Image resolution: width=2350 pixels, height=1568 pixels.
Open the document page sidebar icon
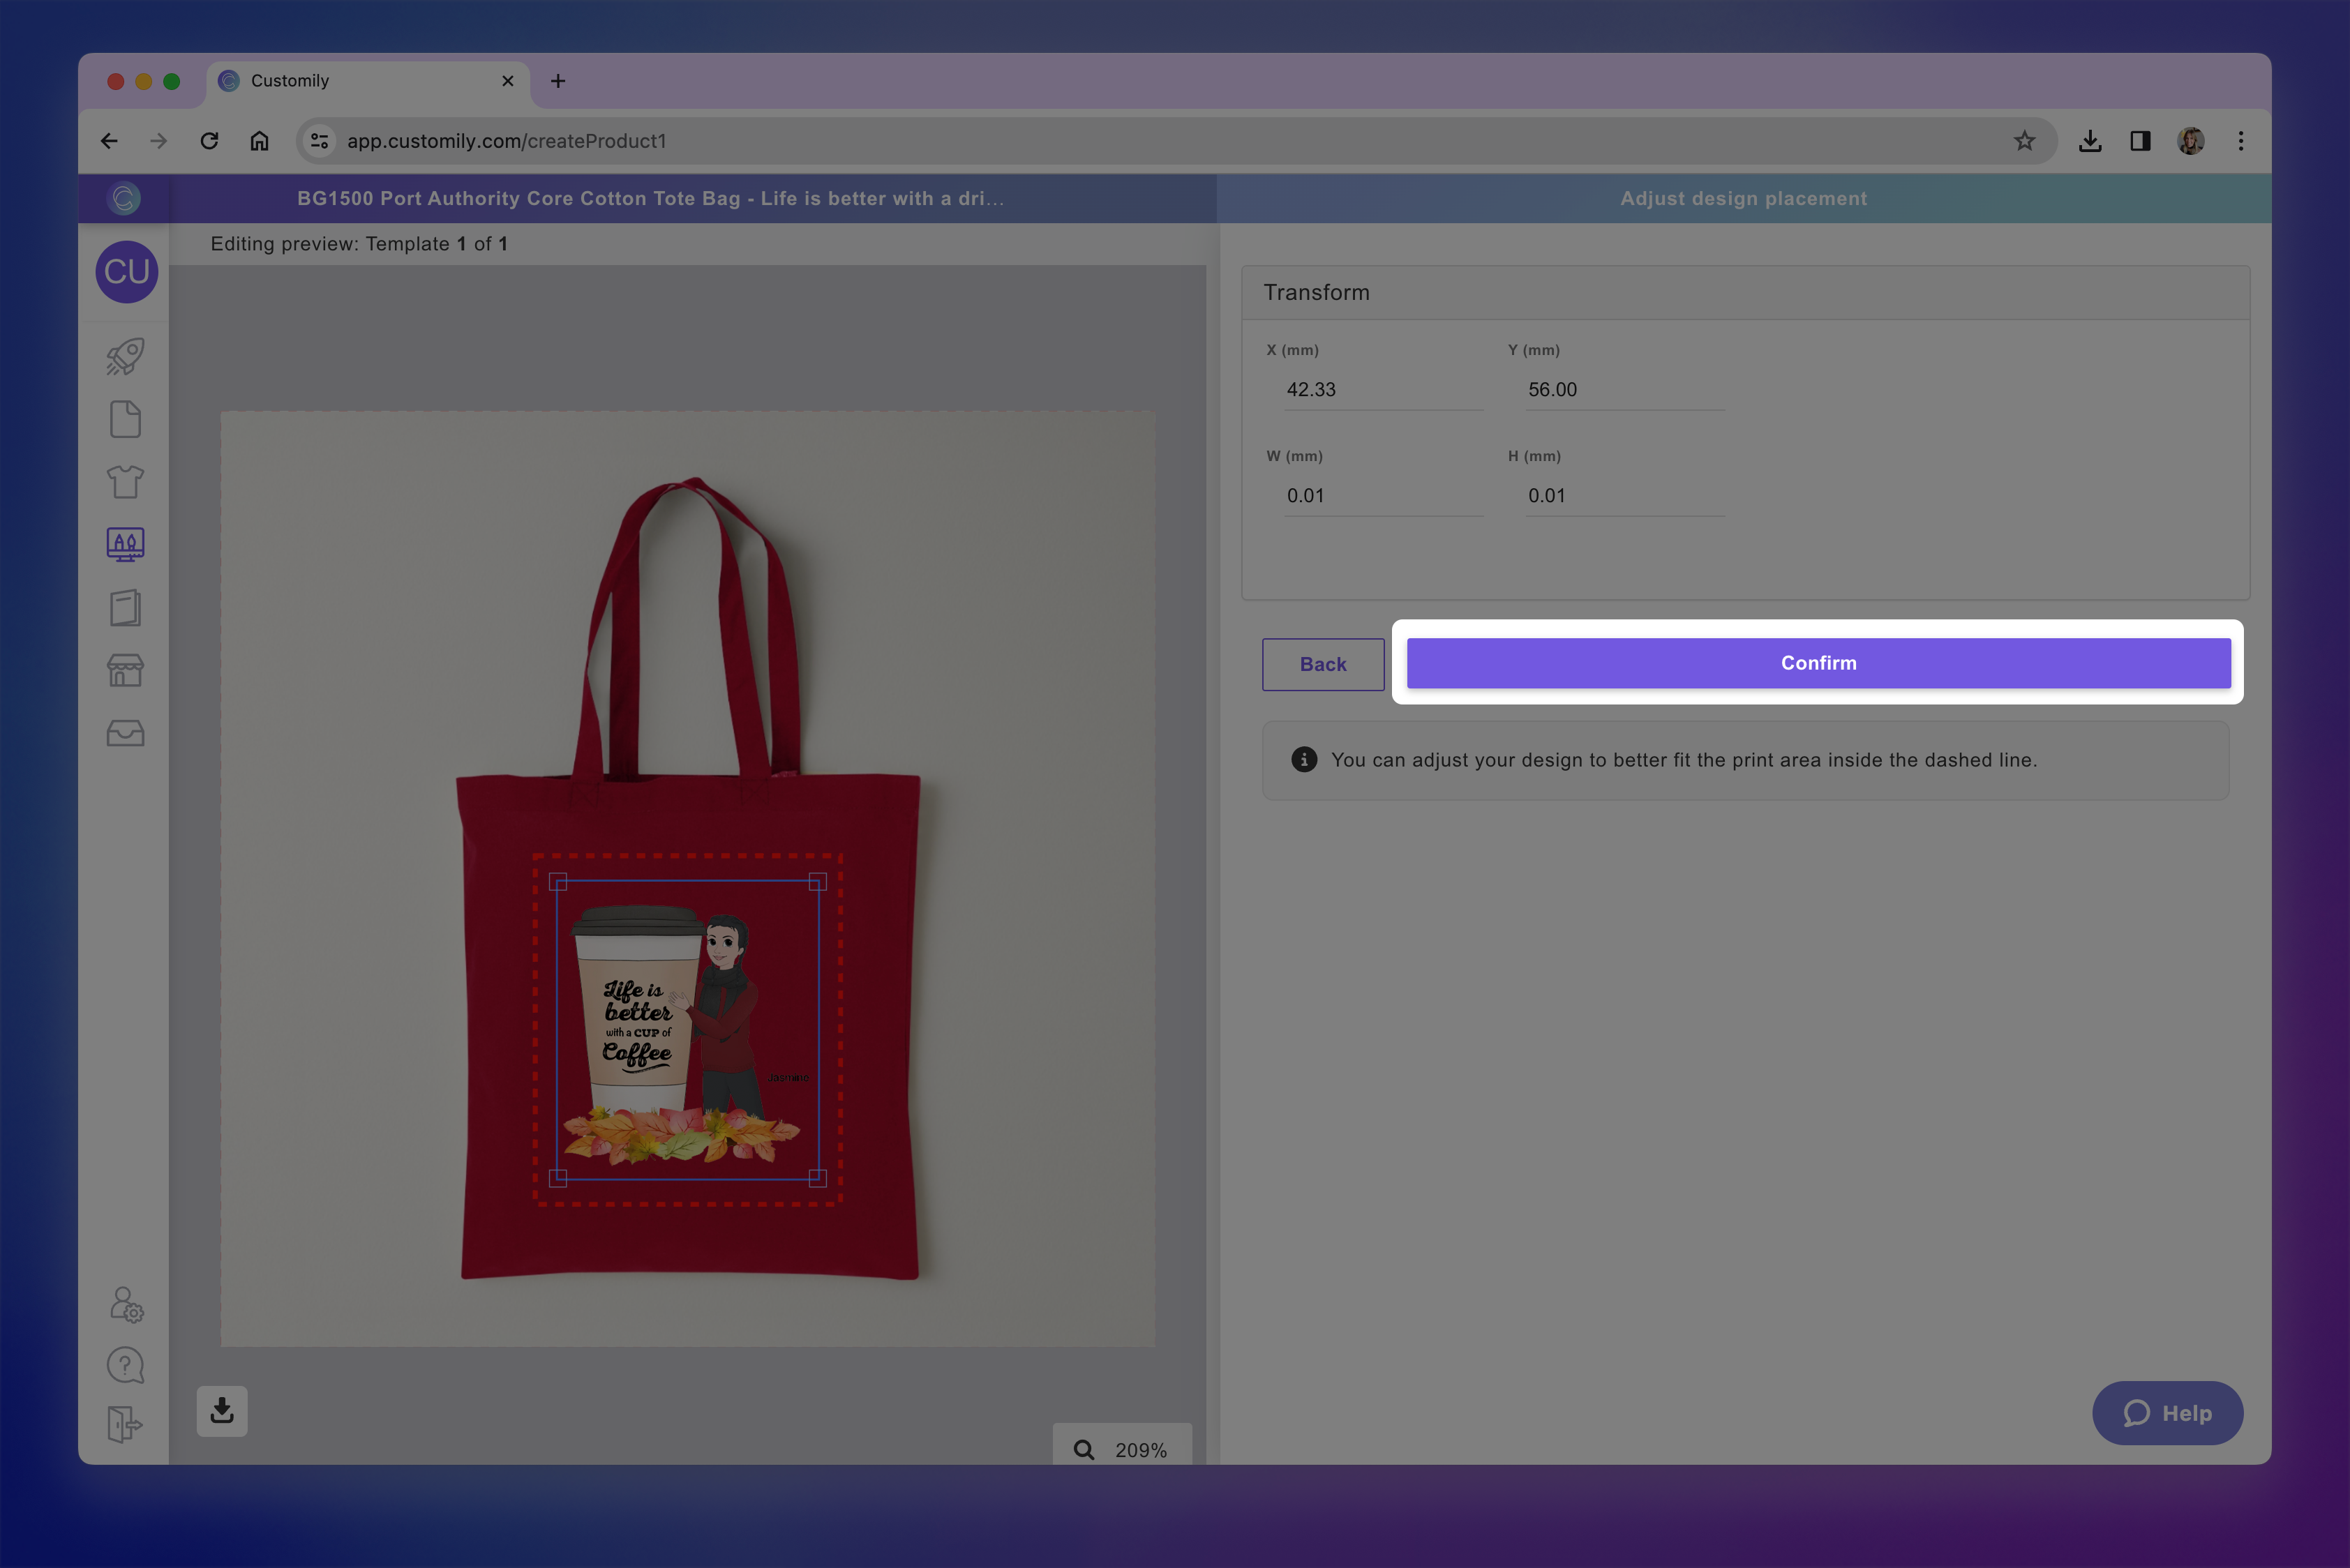(125, 419)
